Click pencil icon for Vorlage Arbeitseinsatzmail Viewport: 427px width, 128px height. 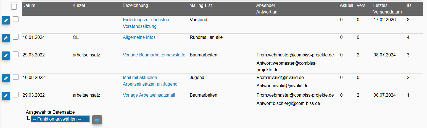click(6, 96)
